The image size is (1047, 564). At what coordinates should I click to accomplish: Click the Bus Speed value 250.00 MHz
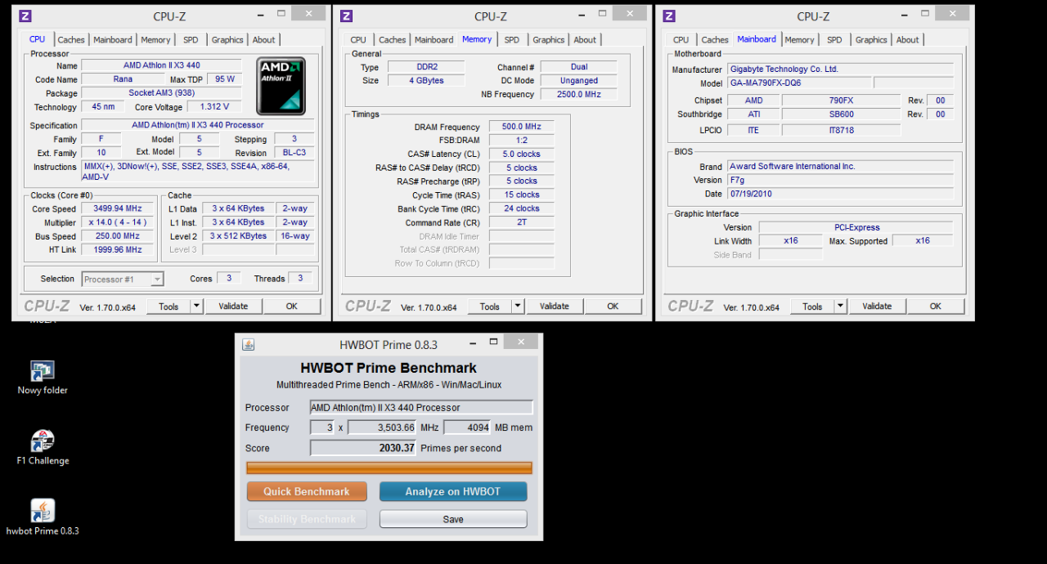click(x=117, y=236)
